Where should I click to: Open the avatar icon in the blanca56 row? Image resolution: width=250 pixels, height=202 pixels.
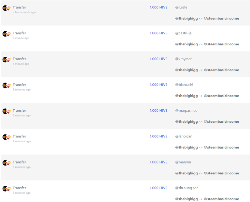point(7,85)
